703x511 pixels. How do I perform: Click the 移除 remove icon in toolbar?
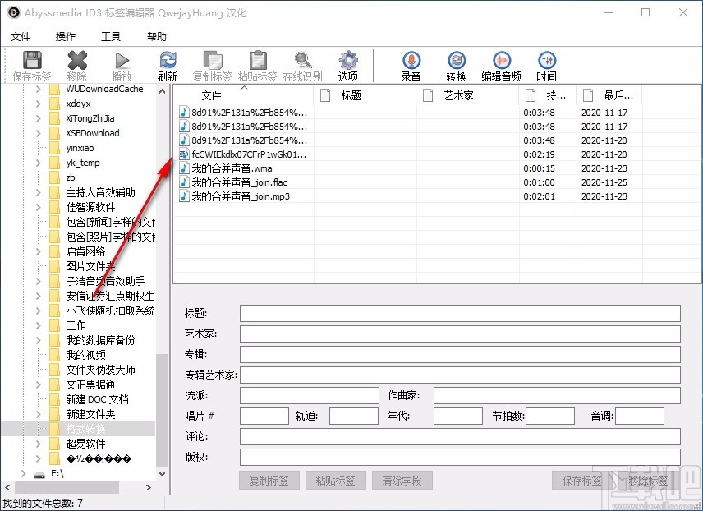77,64
